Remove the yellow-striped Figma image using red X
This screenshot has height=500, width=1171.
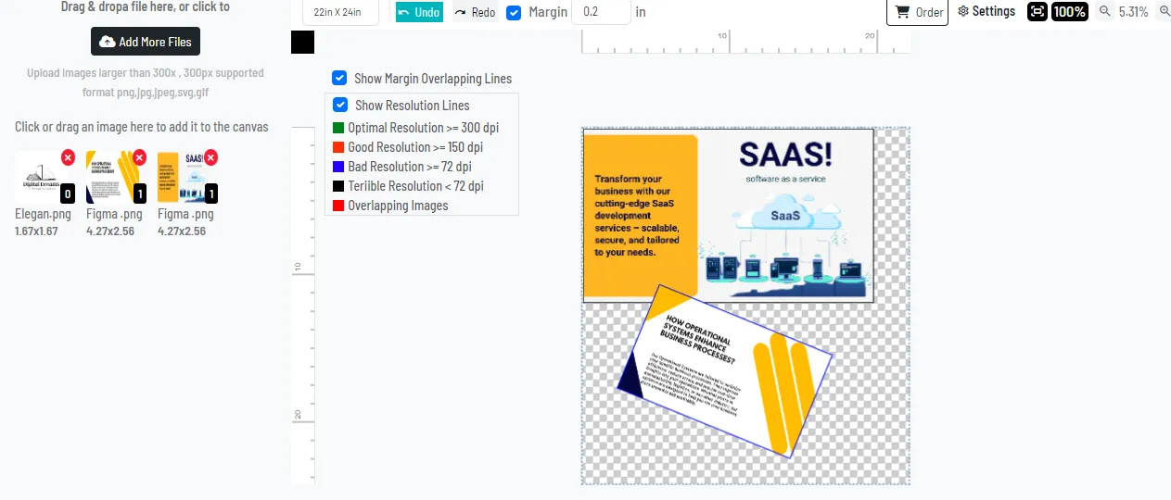click(x=139, y=157)
